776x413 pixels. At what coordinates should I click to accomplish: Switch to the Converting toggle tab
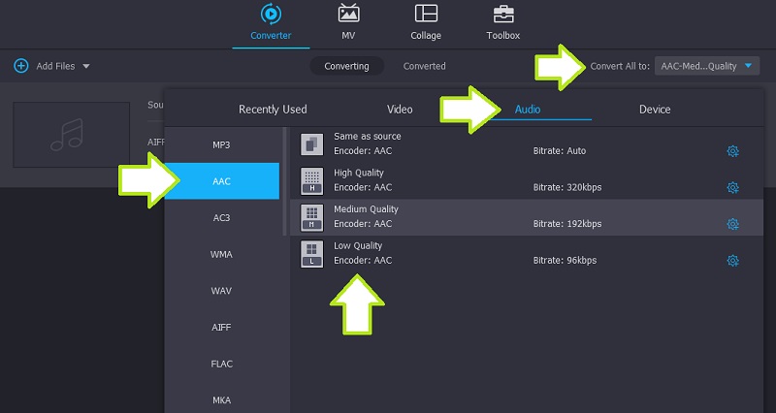click(x=346, y=66)
